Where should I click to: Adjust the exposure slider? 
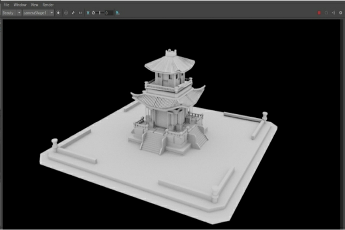pyautogui.click(x=100, y=13)
